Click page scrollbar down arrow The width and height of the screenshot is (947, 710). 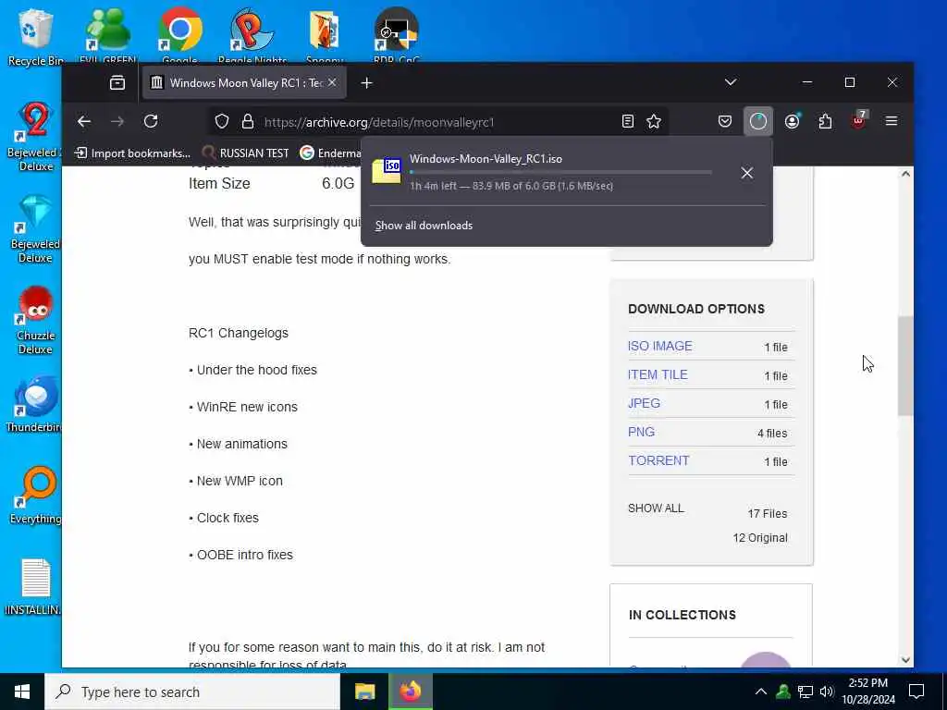pyautogui.click(x=905, y=660)
